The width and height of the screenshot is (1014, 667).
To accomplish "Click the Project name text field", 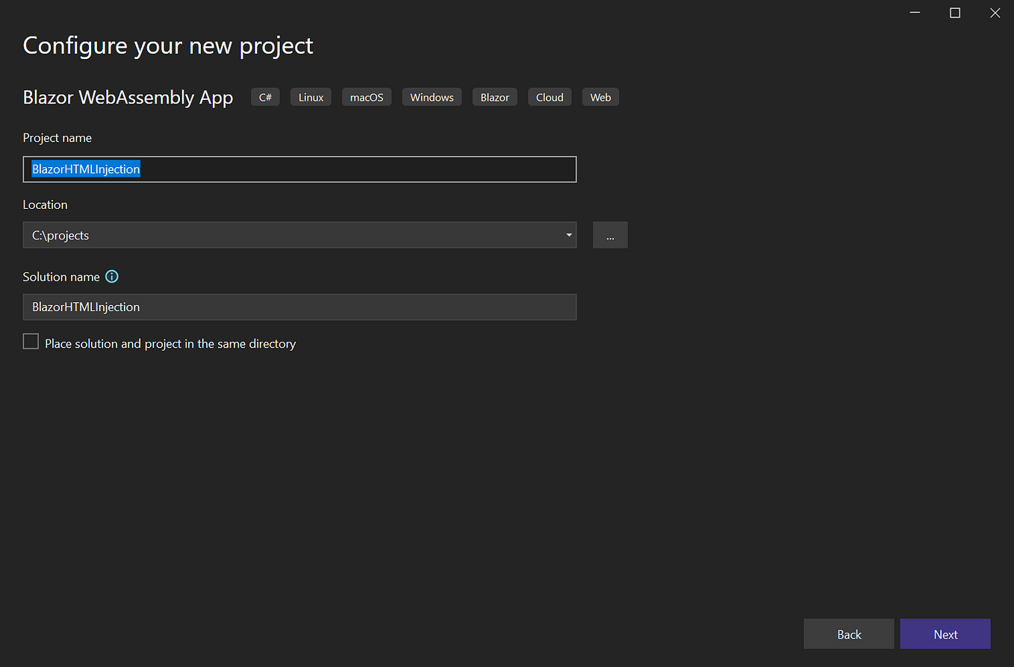I will (x=299, y=169).
